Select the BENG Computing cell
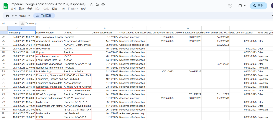Image resolution: width=273 pixels, height=120 pixels. [50, 94]
